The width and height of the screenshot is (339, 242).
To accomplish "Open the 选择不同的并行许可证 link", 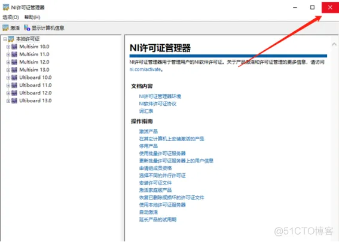I will point(162,176).
